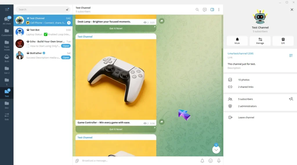Open the Dev folder
The height and width of the screenshot is (165, 297).
[x=7, y=105]
